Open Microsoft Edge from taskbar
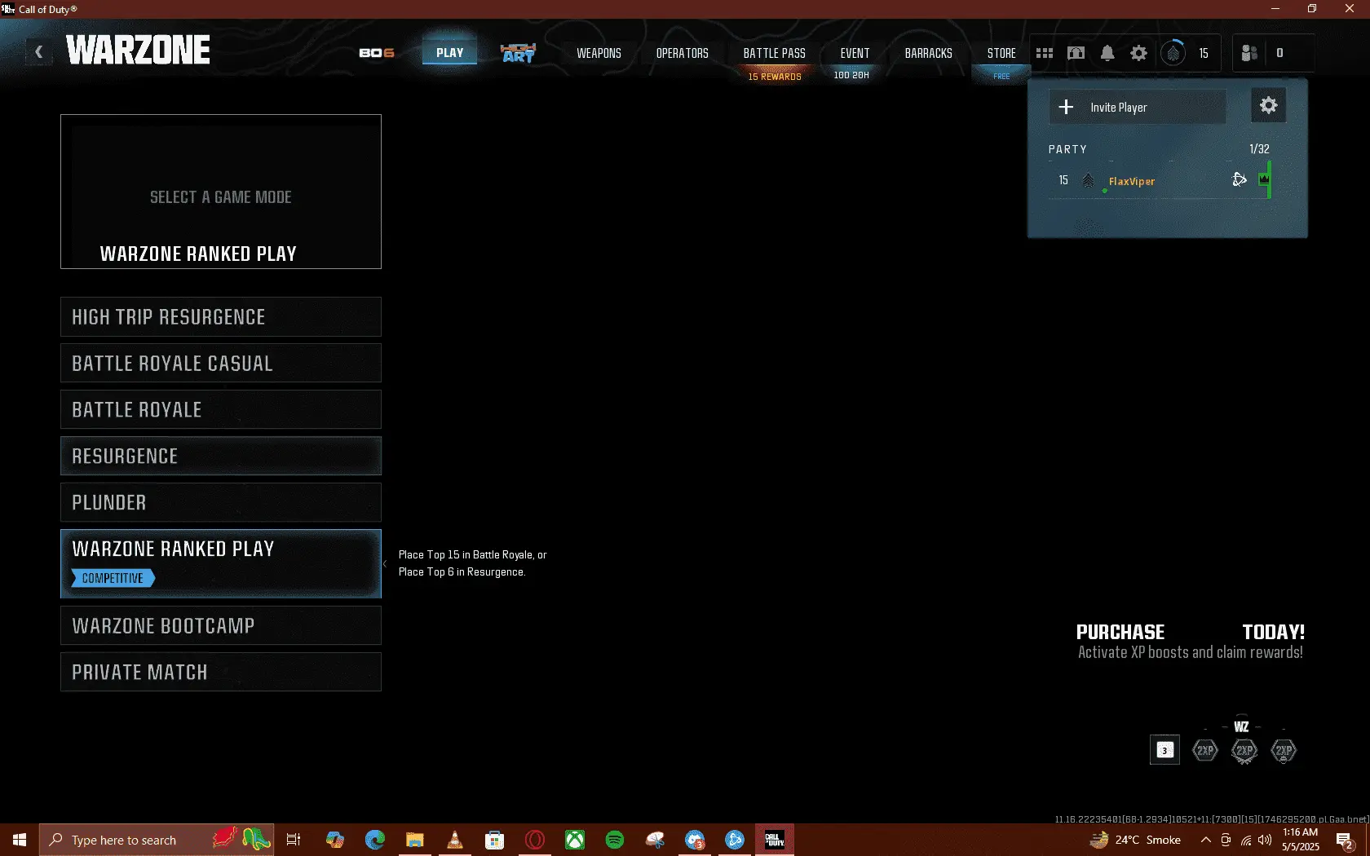Viewport: 1370px width, 856px height. click(375, 840)
